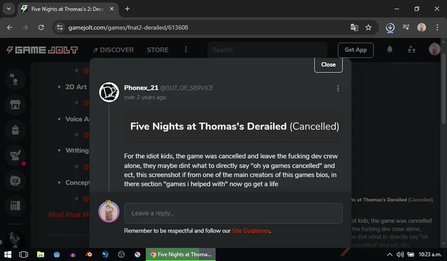Open the sidebar quests icon with red dot
Viewport: 447px width, 261px height.
(x=15, y=155)
